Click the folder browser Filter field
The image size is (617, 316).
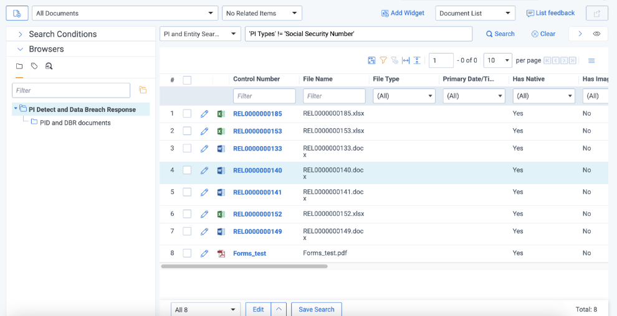71,90
